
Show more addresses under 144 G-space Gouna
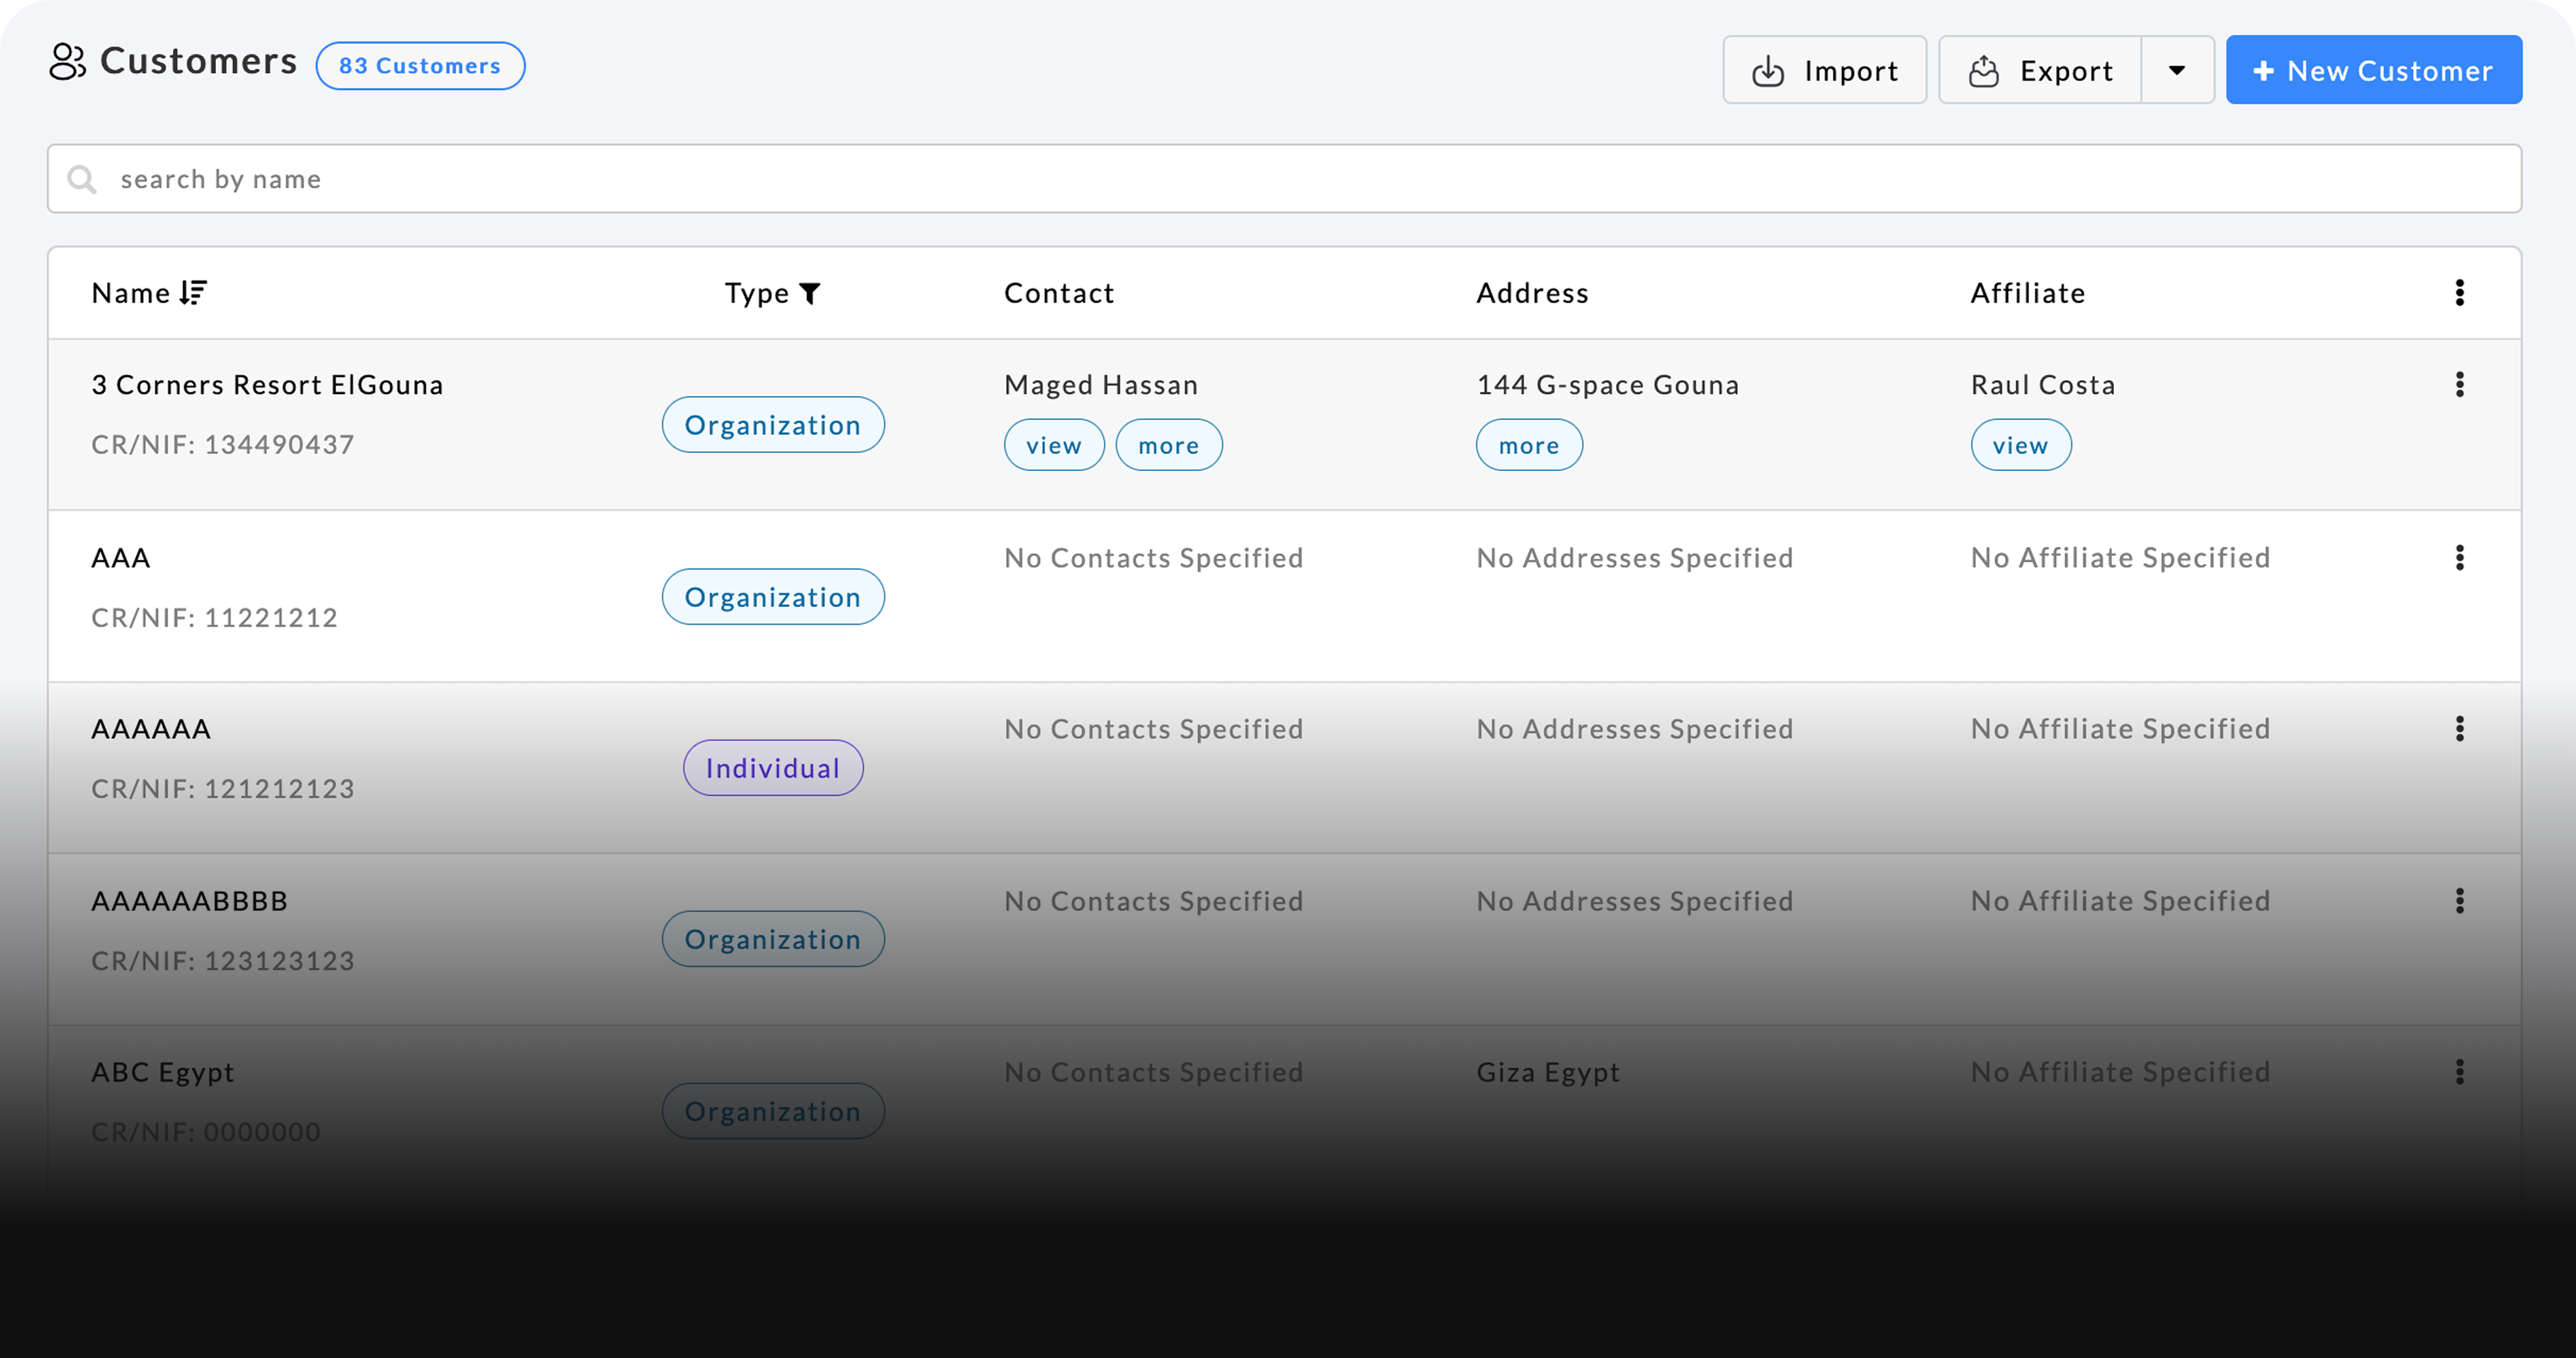point(1528,446)
